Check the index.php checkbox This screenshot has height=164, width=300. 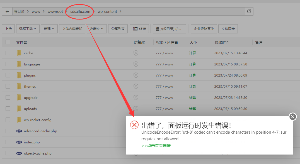click(8, 142)
